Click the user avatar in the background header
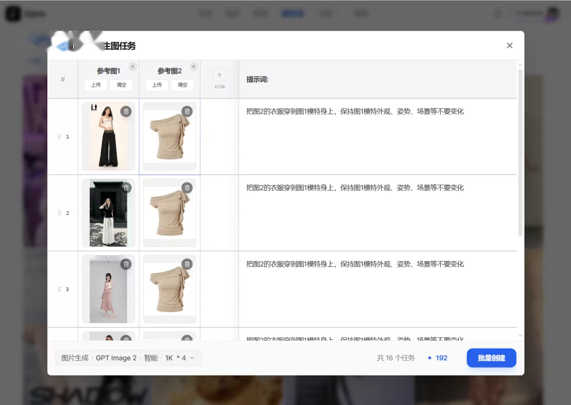The height and width of the screenshot is (405, 571). tap(553, 13)
